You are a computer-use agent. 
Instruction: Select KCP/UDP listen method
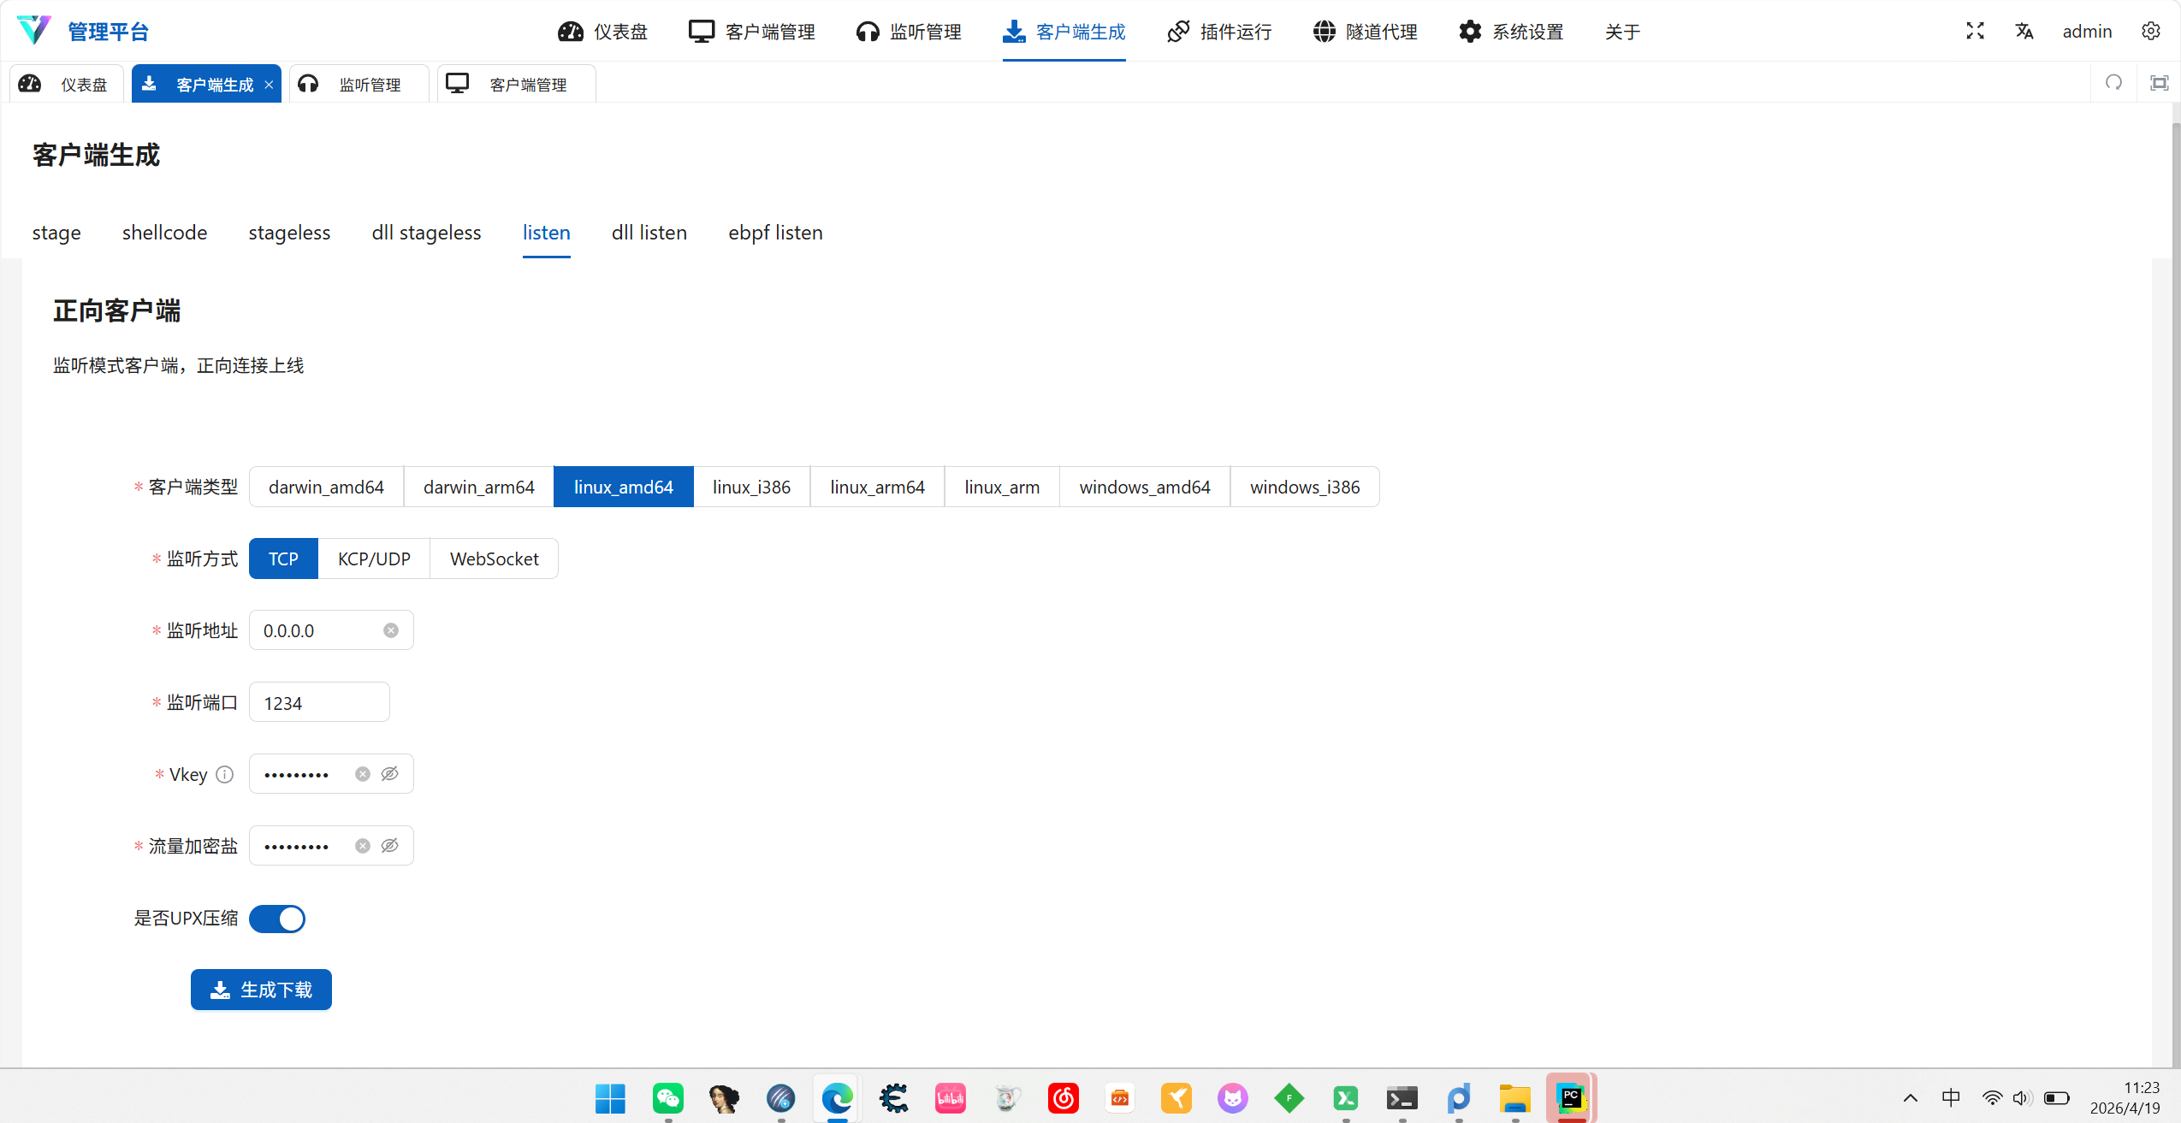pyautogui.click(x=374, y=559)
